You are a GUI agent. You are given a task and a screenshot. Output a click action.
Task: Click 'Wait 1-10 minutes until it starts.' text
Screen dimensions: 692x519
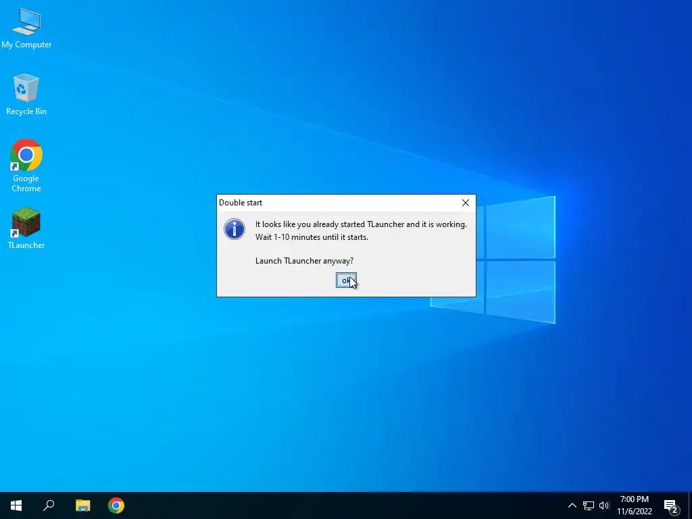click(x=312, y=237)
